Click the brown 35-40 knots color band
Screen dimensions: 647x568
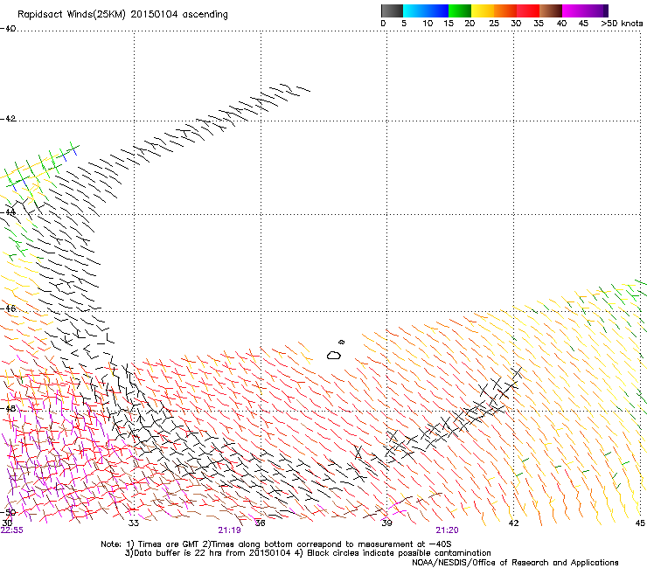click(551, 10)
